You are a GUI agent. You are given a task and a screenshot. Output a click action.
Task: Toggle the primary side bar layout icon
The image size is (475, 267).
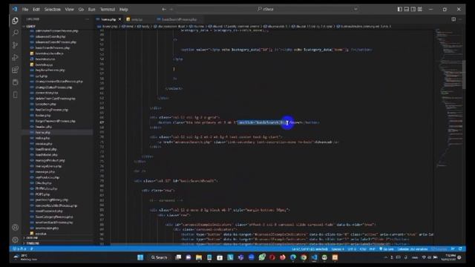pyautogui.click(x=400, y=10)
